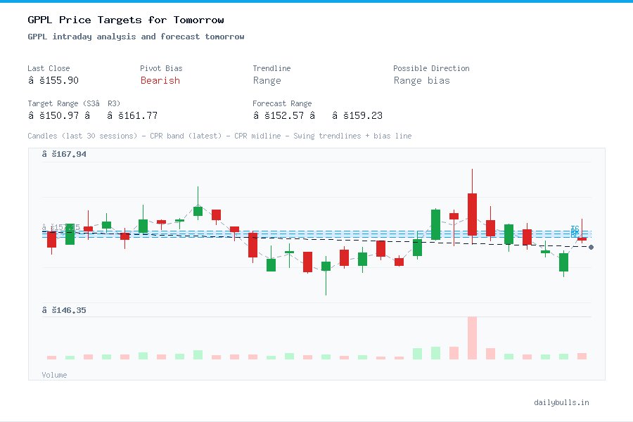Click the Possible Direction label
This screenshot has width=633, height=422.
point(431,68)
